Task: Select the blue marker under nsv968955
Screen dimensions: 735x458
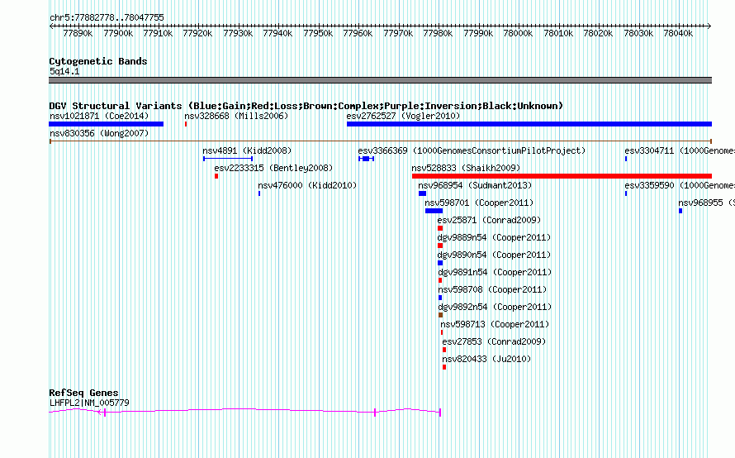Action: click(680, 211)
